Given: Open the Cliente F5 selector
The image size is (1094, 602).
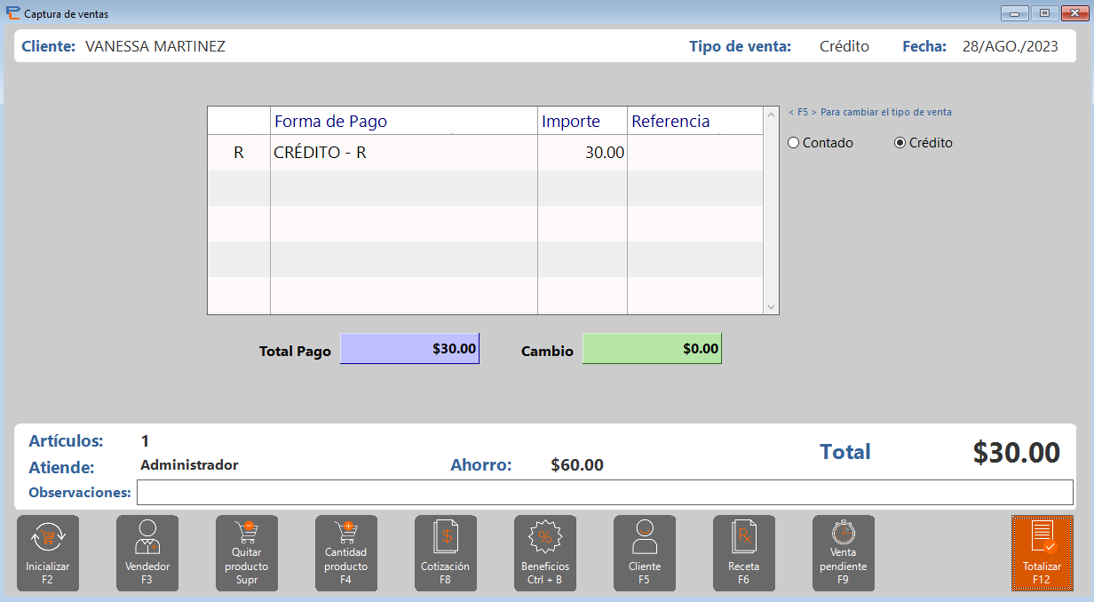Looking at the screenshot, I should click(x=645, y=553).
